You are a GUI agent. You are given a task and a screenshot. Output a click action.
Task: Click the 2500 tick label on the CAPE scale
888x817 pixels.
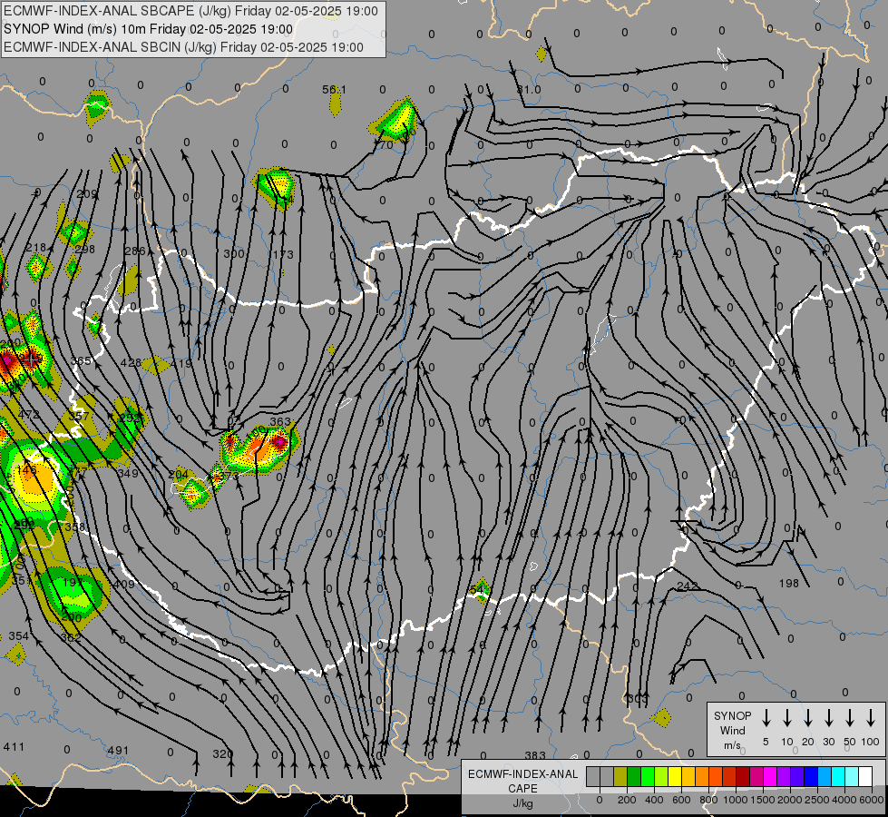click(817, 800)
